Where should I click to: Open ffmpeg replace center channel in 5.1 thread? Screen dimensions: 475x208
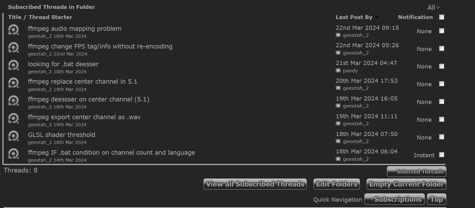click(x=83, y=81)
